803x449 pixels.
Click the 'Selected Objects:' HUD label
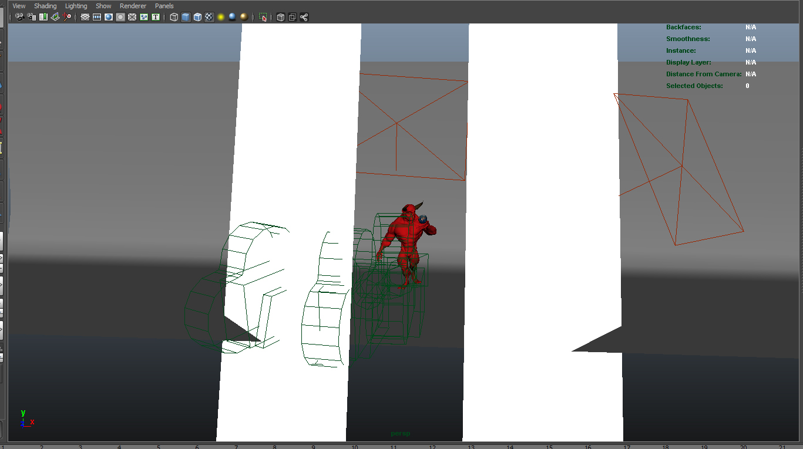(x=694, y=86)
